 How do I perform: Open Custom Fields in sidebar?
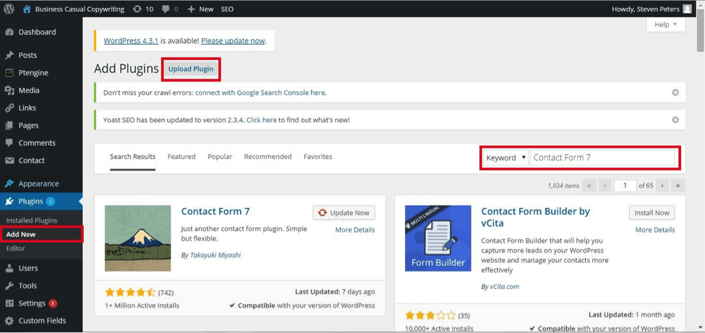pyautogui.click(x=41, y=321)
